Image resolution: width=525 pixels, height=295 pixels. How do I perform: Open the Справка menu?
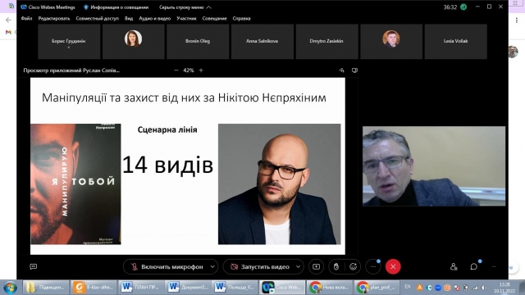click(241, 18)
